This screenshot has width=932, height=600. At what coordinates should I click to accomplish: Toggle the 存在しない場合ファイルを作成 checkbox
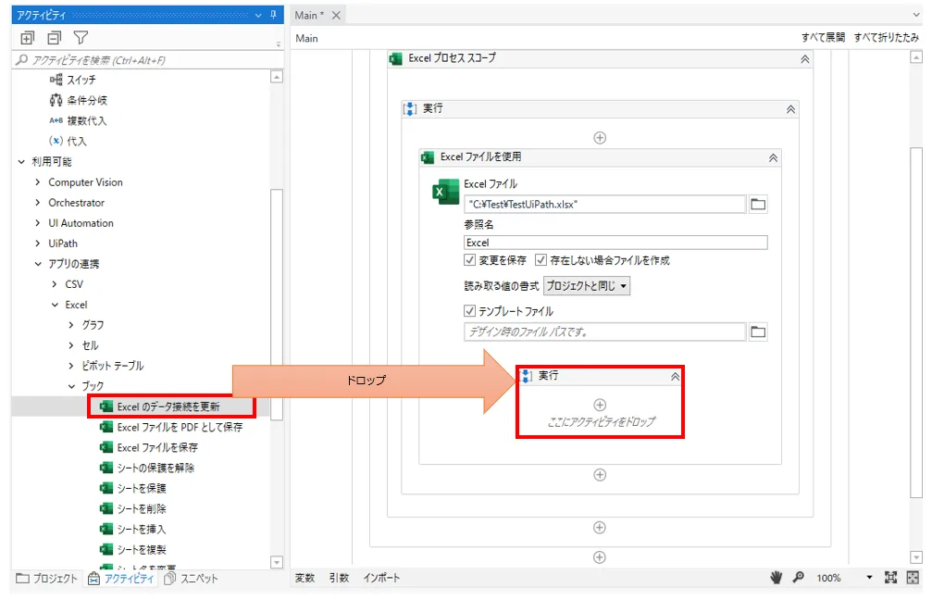[x=541, y=260]
